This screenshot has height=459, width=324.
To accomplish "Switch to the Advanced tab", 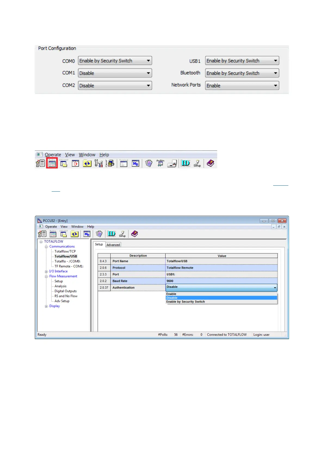I will (113, 245).
